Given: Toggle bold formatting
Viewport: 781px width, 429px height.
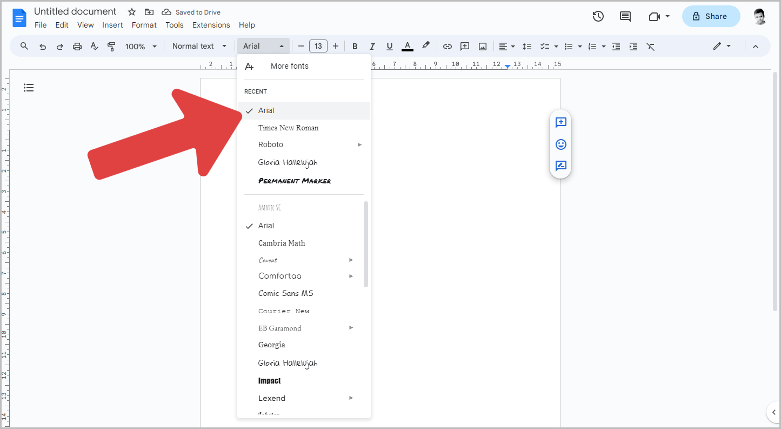Looking at the screenshot, I should point(355,47).
